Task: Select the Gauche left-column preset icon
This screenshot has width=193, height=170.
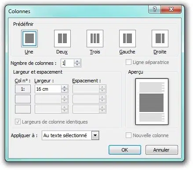Action: (127, 39)
